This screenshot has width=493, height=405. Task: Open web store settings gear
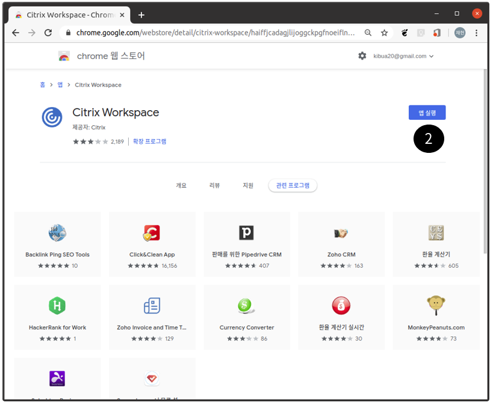point(362,56)
